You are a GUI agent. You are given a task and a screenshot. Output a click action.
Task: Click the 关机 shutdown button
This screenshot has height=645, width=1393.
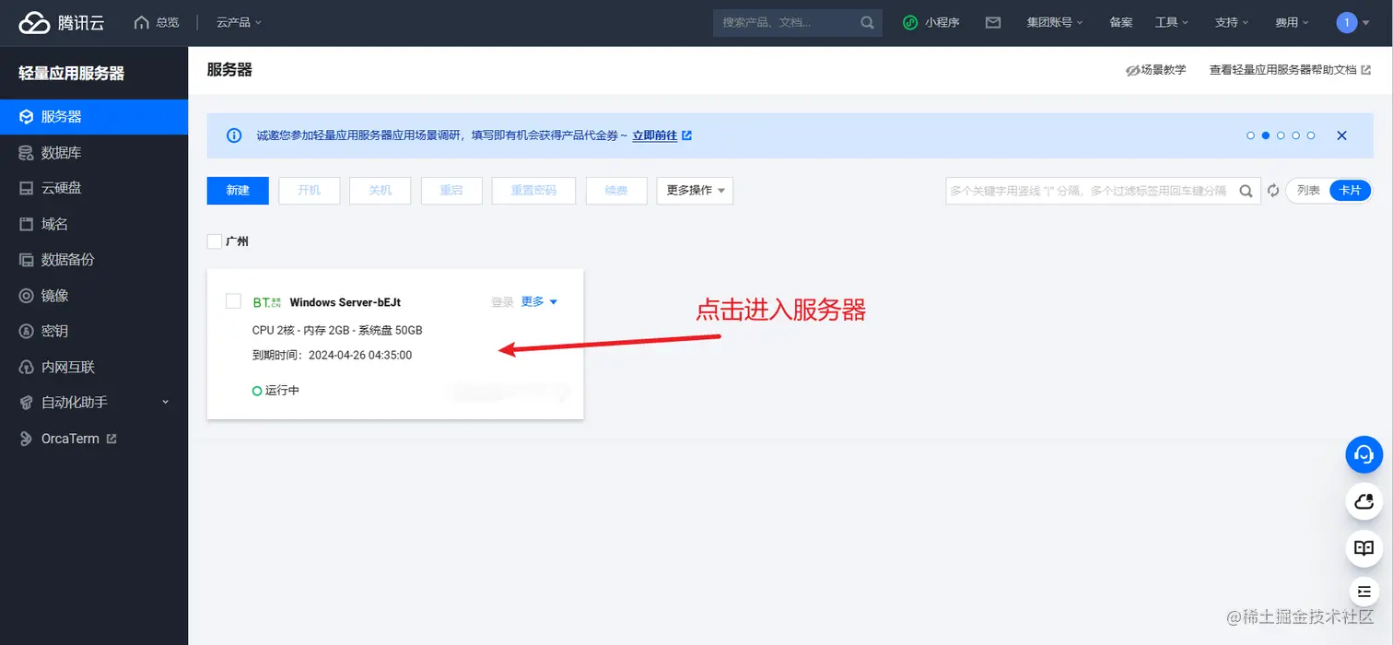pos(380,191)
